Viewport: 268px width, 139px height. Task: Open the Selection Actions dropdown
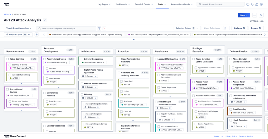[187, 28]
